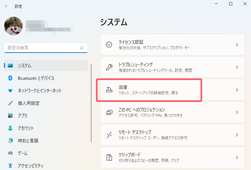This screenshot has width=251, height=170.
Task: Expand ライセンス認証 chevron arrow
Action: [x=237, y=45]
